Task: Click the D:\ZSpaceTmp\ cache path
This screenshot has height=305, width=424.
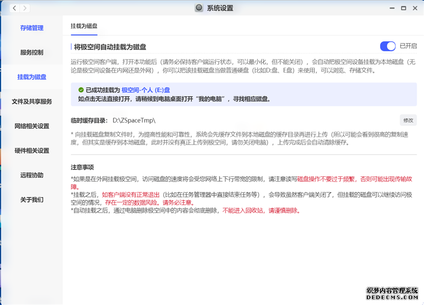Action: [134, 121]
